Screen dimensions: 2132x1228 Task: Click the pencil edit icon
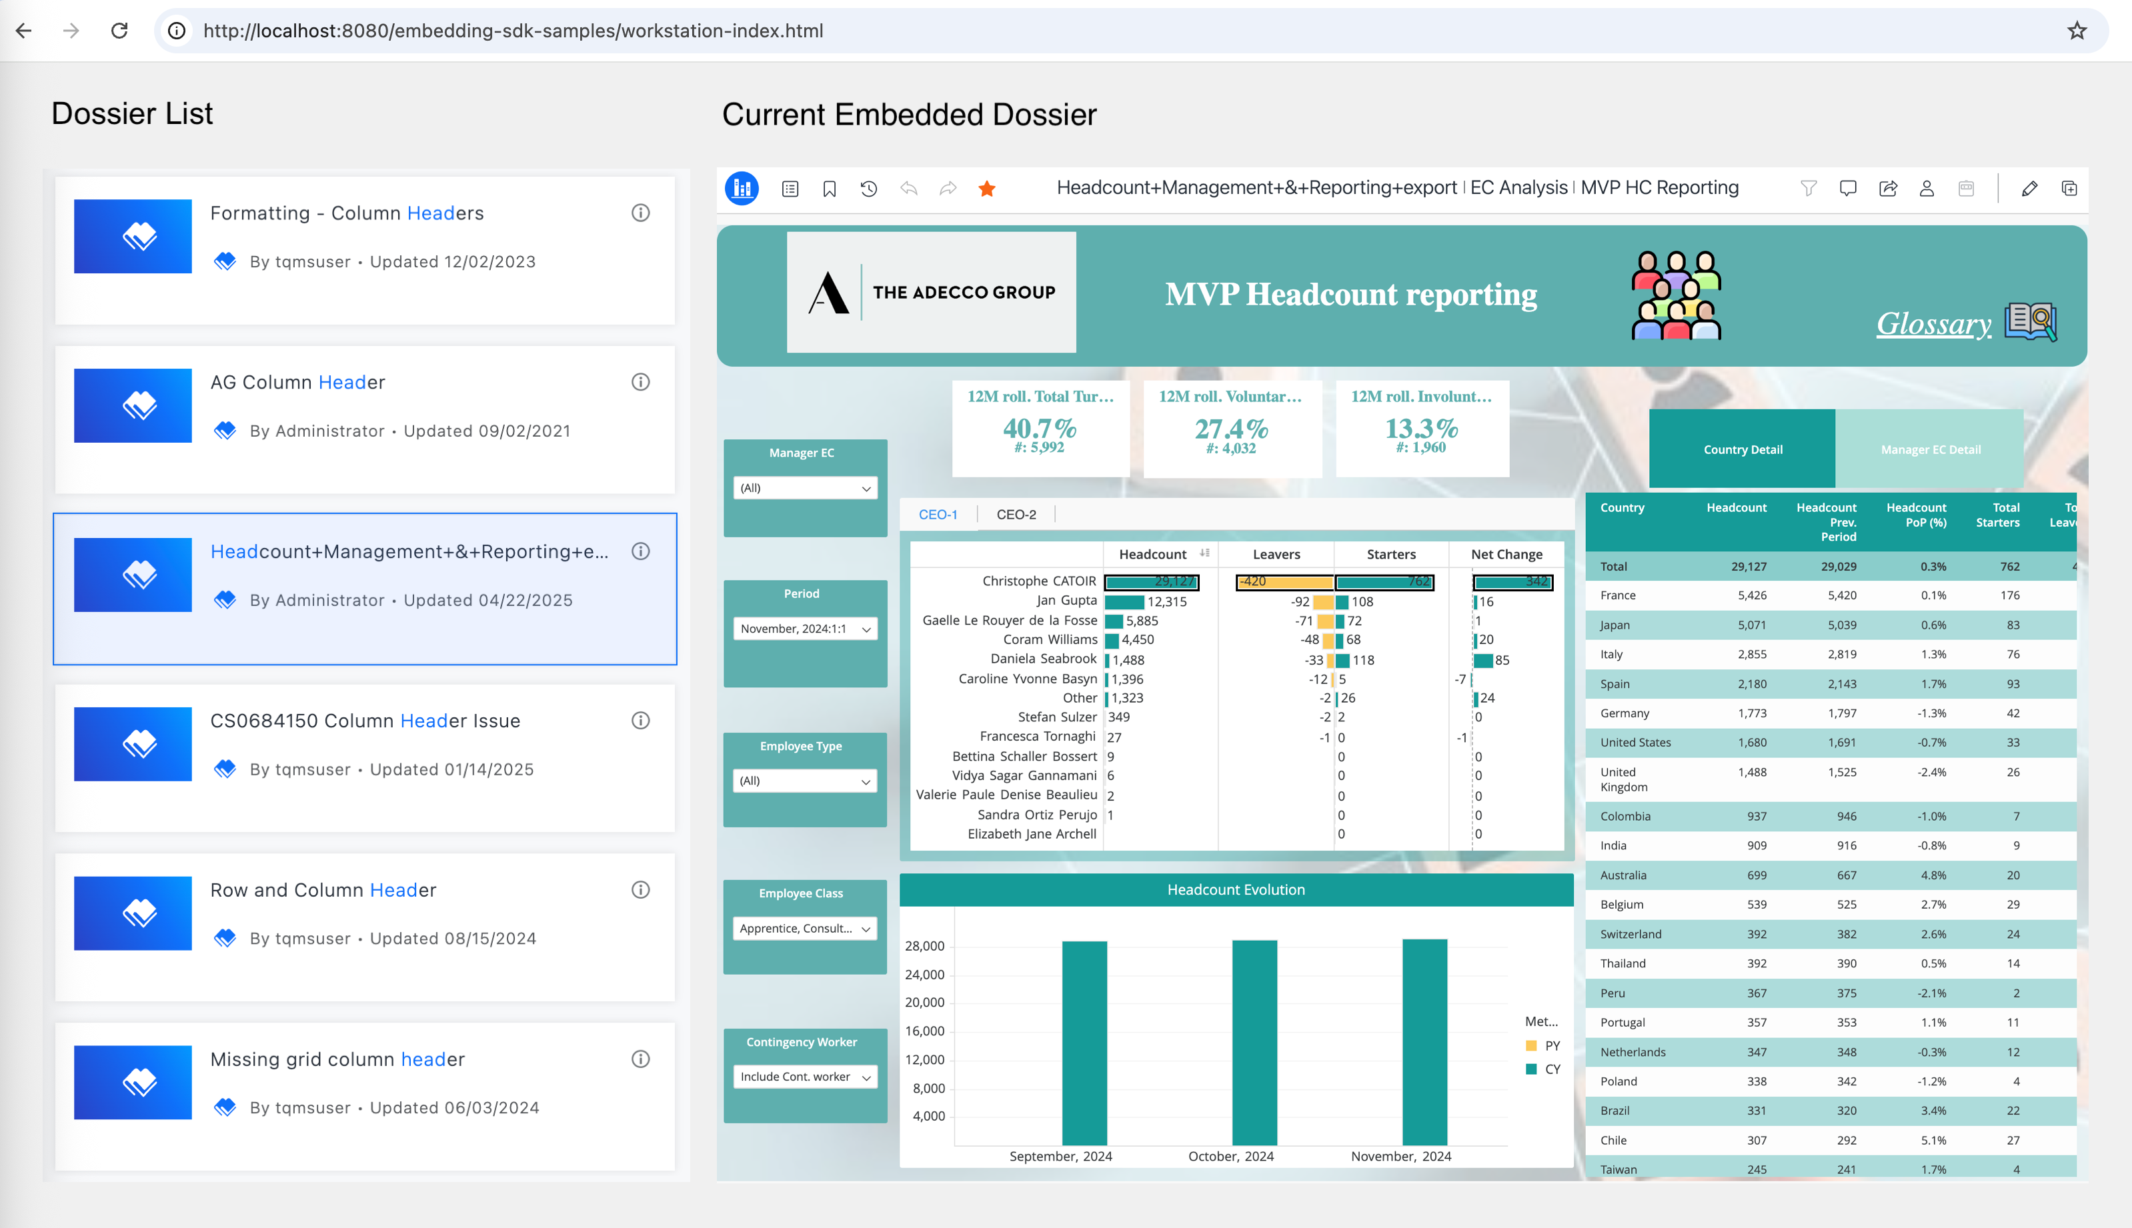[2030, 188]
